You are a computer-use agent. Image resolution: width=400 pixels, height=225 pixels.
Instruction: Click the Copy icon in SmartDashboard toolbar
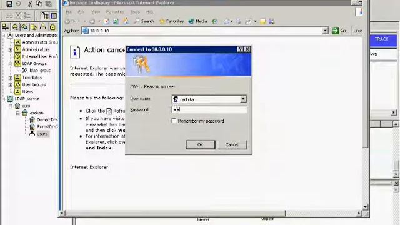tap(39, 4)
